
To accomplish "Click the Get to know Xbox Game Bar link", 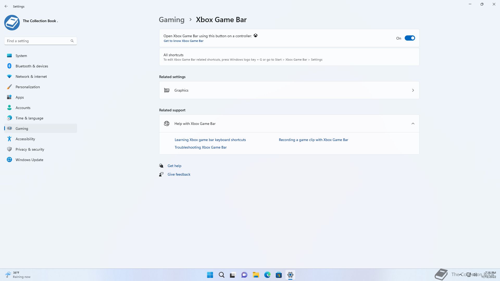I will tap(183, 41).
